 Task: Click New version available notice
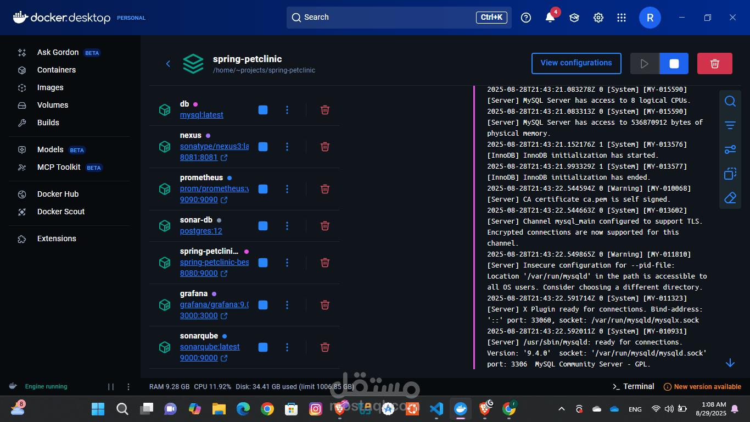pos(703,387)
